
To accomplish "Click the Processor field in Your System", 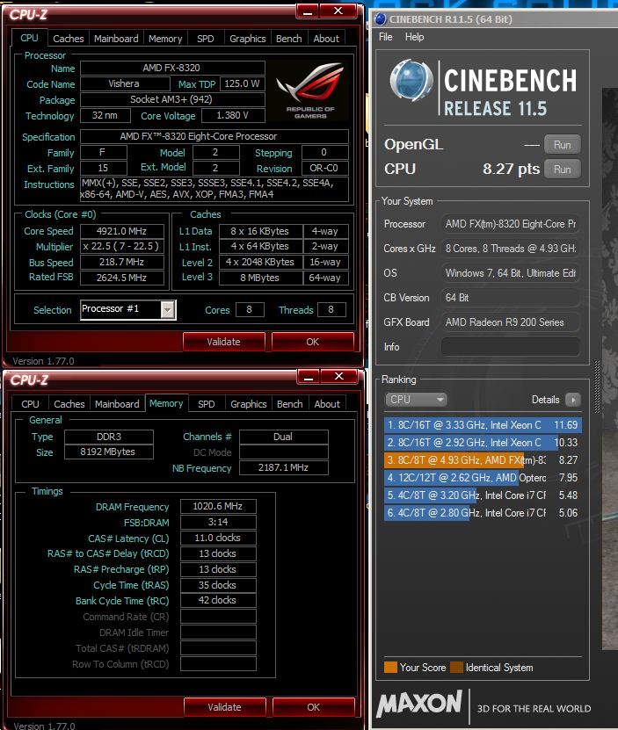I will 511,224.
